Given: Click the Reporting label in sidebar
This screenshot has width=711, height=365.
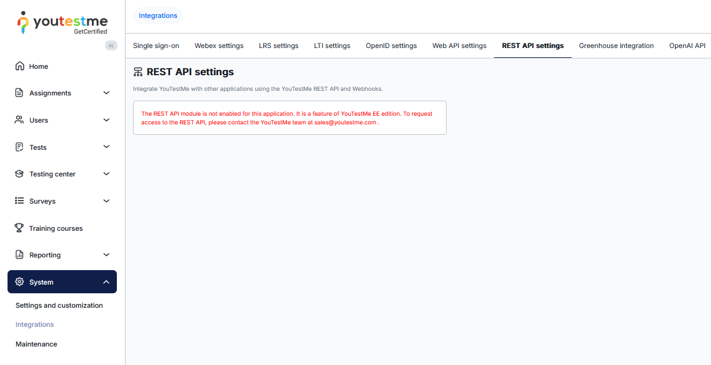Looking at the screenshot, I should pyautogui.click(x=45, y=255).
